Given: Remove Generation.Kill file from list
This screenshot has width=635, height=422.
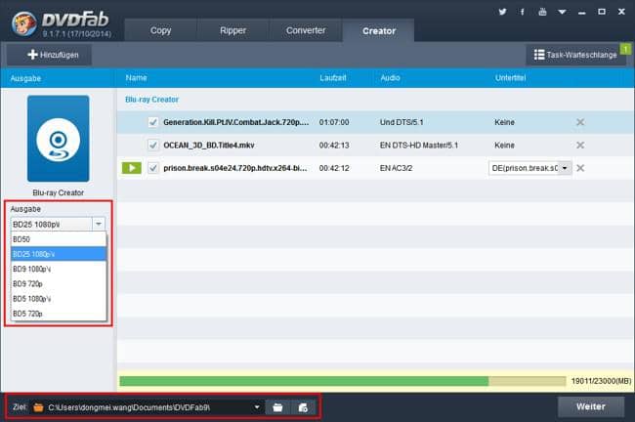Looking at the screenshot, I should point(580,122).
